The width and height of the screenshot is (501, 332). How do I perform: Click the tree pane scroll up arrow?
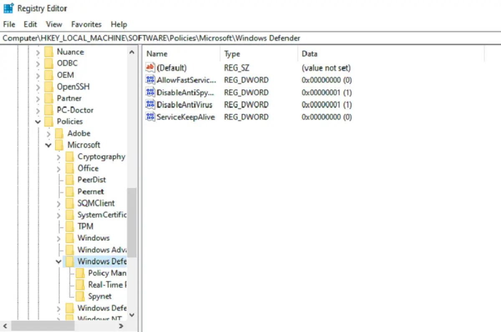pos(132,52)
